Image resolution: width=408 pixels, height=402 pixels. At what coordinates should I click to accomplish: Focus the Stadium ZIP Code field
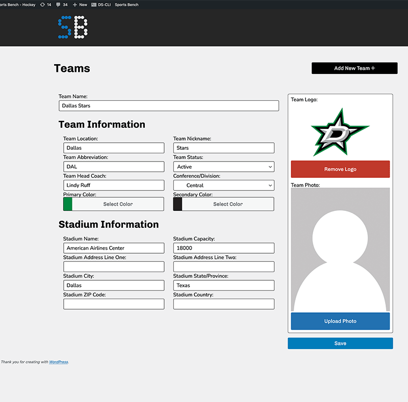[114, 304]
